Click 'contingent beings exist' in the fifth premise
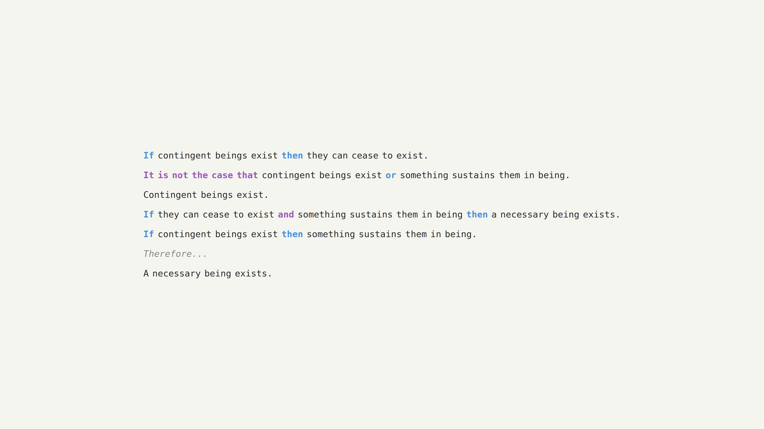This screenshot has width=764, height=429. click(x=218, y=234)
